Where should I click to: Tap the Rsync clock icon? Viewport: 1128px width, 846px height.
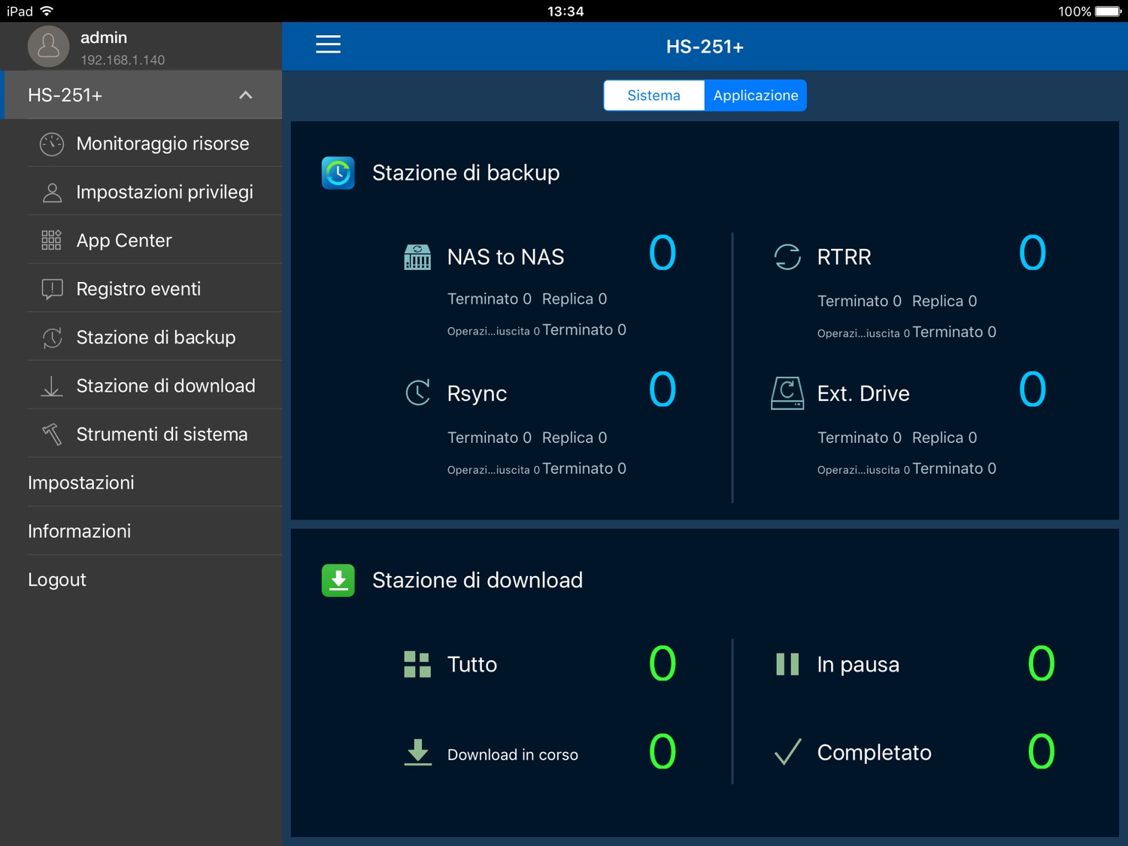(417, 393)
